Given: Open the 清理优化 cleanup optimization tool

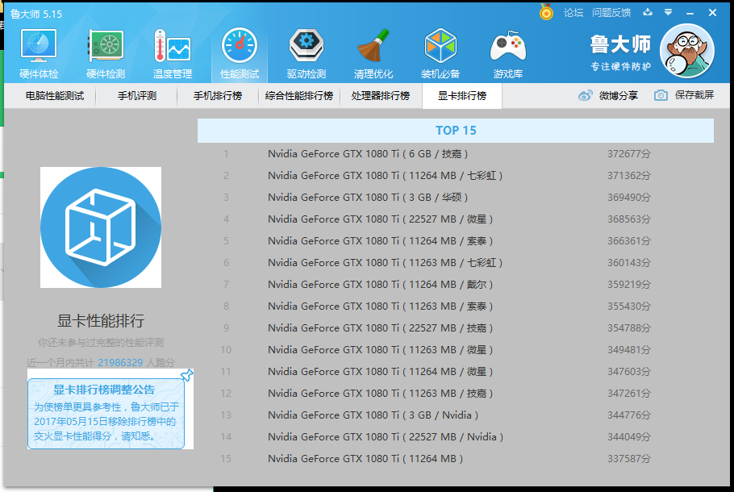Looking at the screenshot, I should click(373, 51).
